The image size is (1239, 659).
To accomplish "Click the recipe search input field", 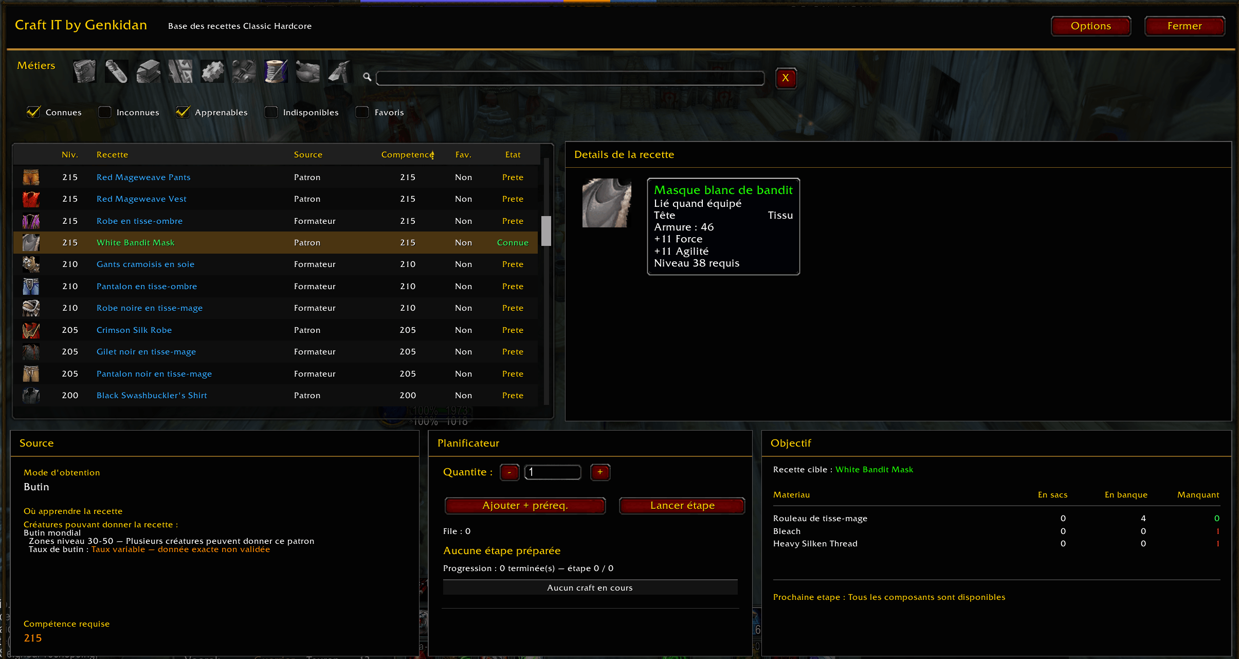I will [570, 78].
